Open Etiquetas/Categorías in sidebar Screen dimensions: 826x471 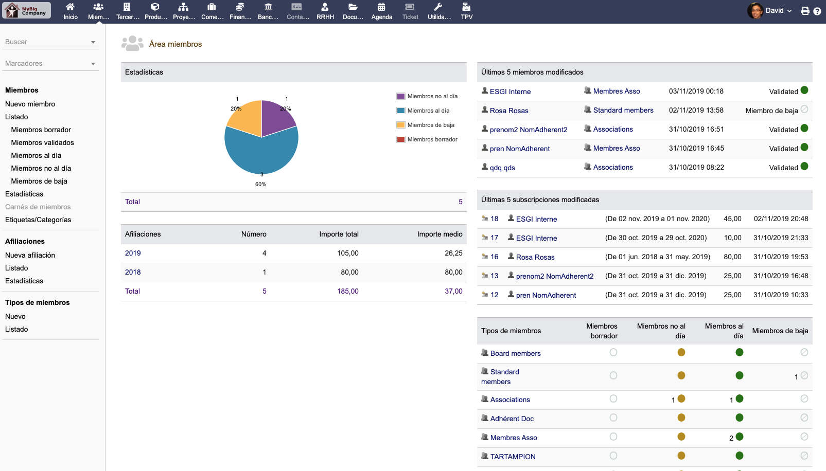click(38, 220)
